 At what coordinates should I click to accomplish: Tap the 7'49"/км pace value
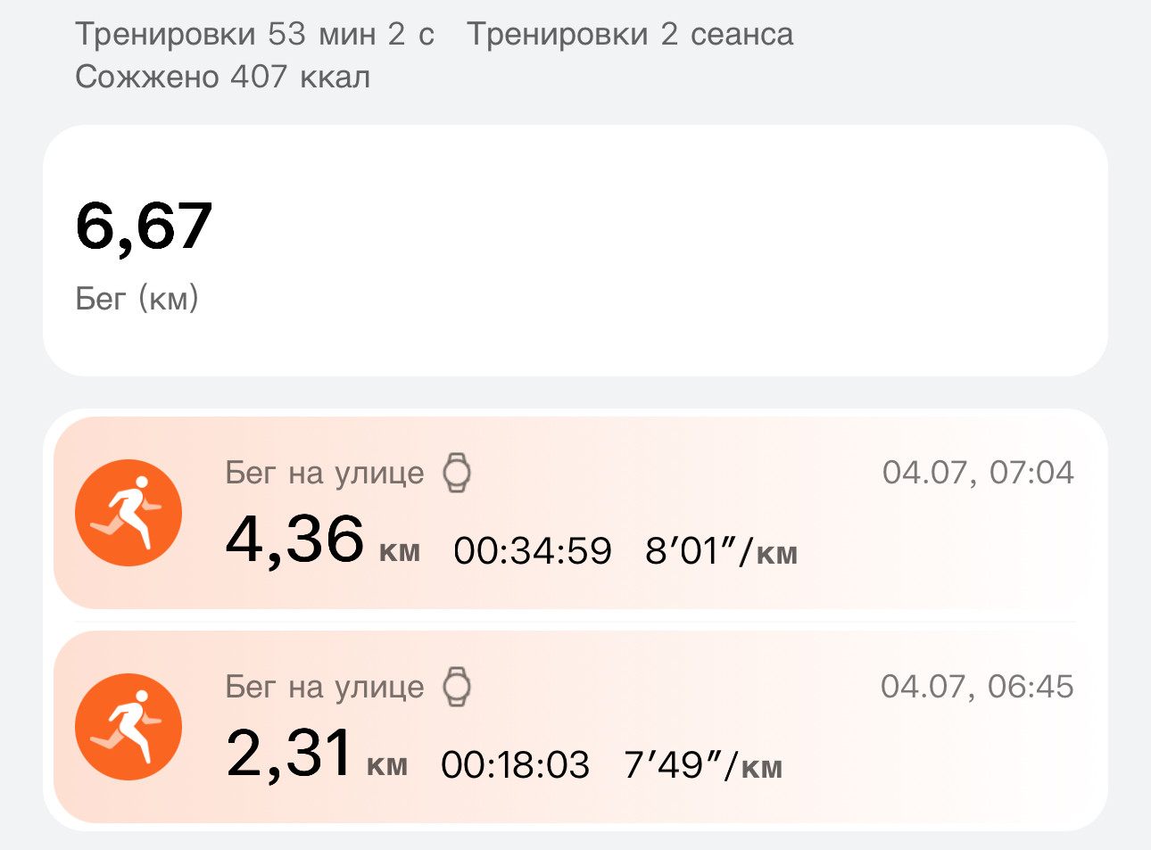point(703,765)
